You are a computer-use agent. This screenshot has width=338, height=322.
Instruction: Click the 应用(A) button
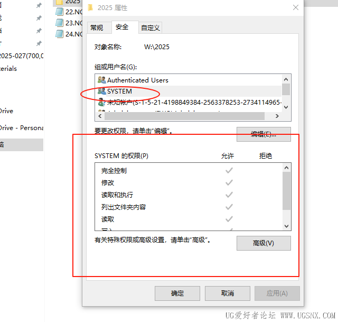pyautogui.click(x=277, y=293)
